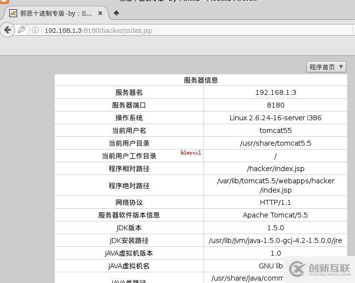
Task: Click the JAVA虚拟机版本 label
Action: point(129,253)
